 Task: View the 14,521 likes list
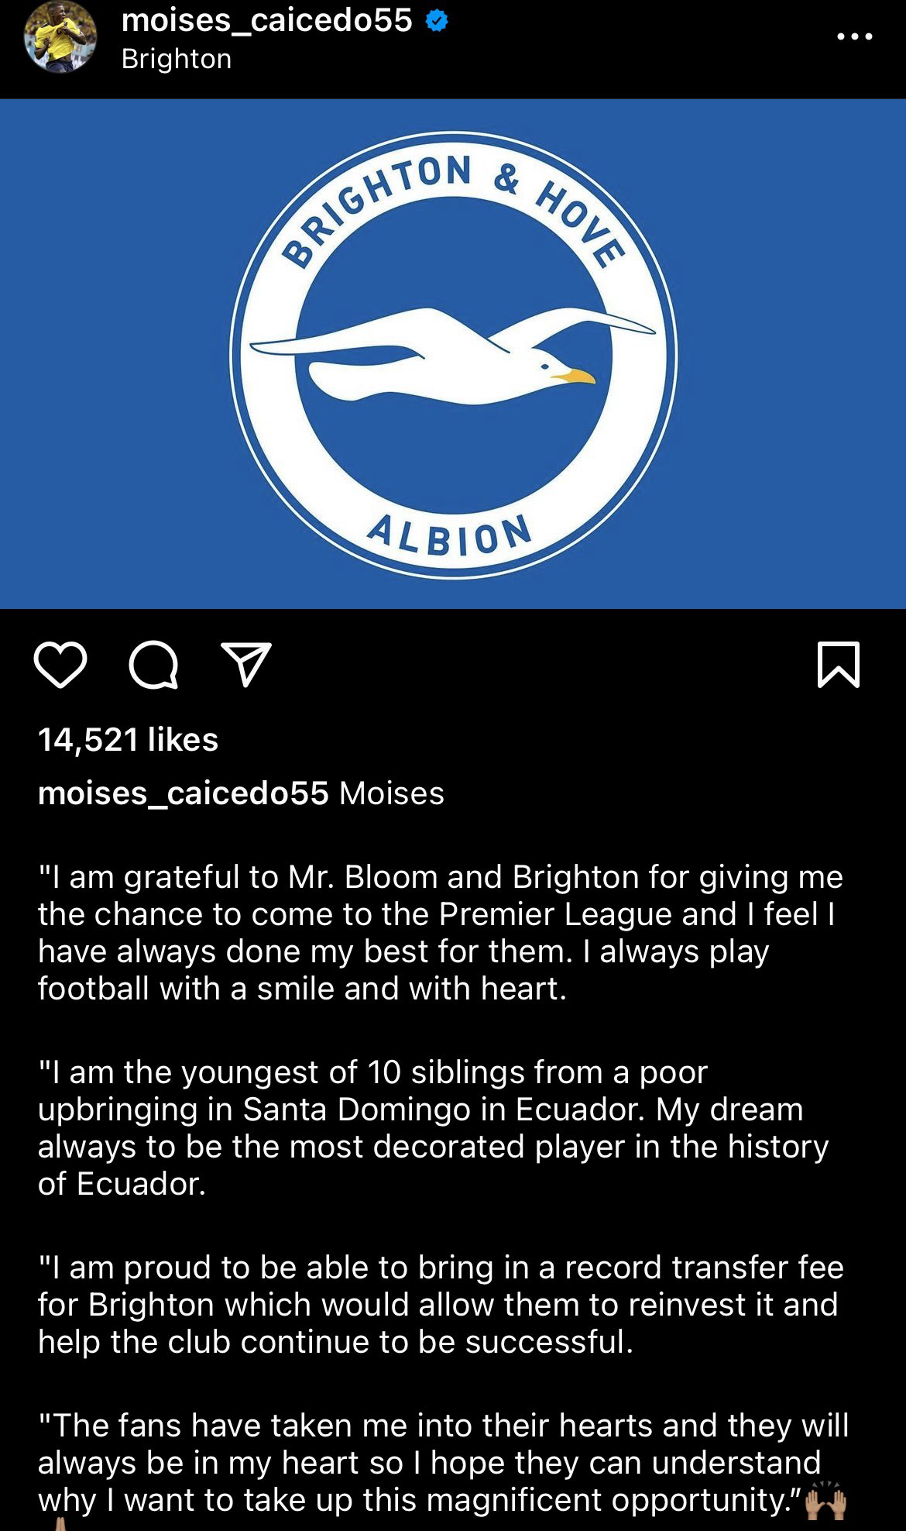click(129, 740)
